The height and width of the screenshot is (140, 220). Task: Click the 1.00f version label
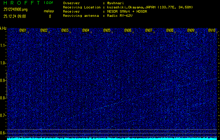click(49, 2)
